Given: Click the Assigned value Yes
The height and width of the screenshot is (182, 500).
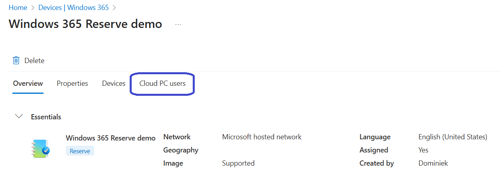Looking at the screenshot, I should click(x=423, y=150).
